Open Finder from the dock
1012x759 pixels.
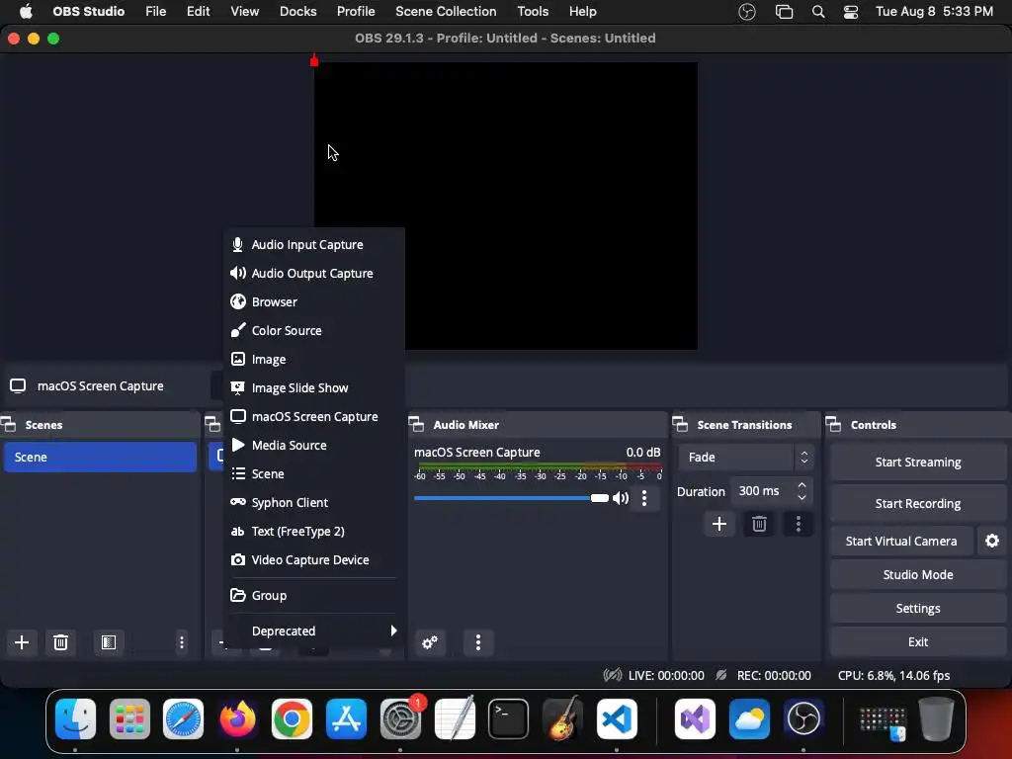click(x=75, y=718)
